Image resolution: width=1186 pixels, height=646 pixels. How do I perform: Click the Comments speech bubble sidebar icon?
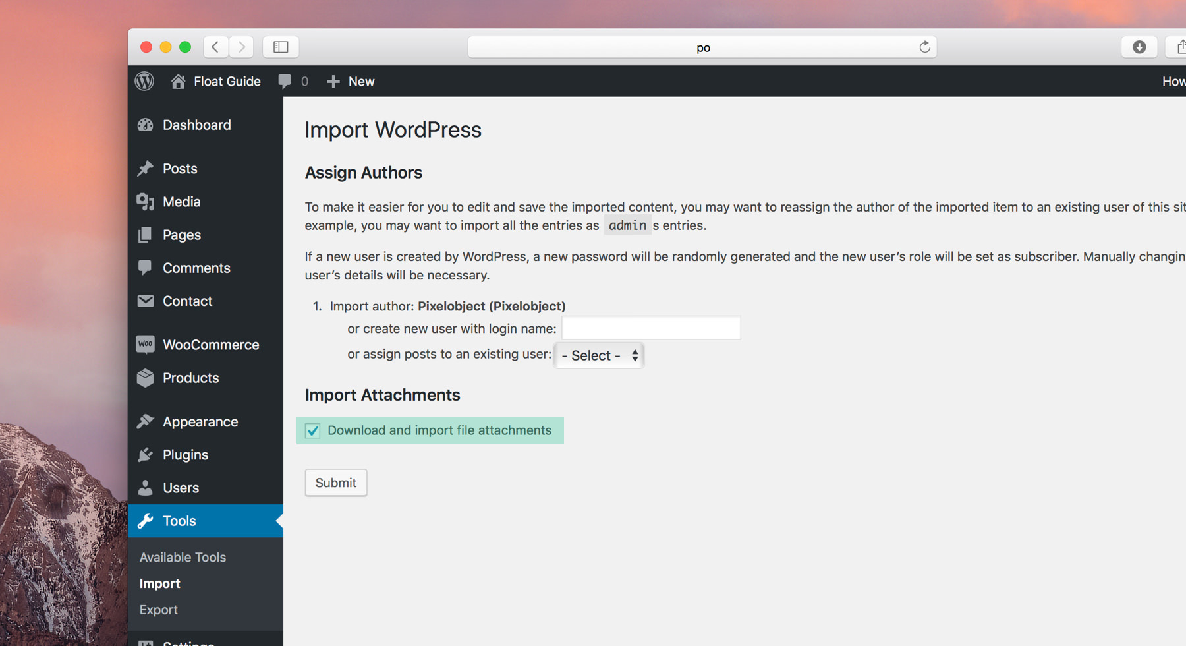(x=146, y=268)
